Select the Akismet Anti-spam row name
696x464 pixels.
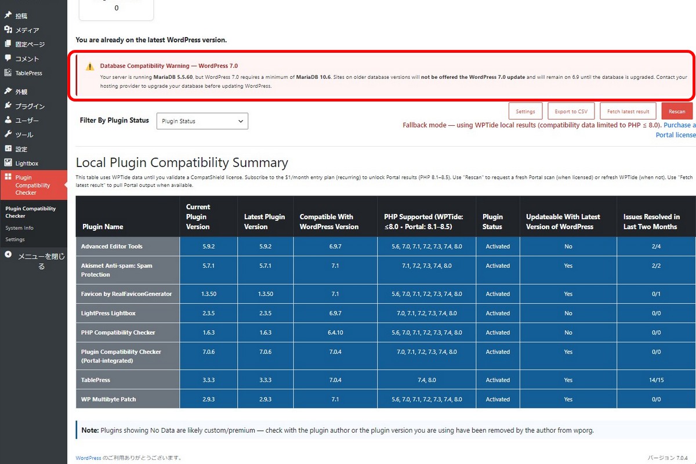pos(117,270)
